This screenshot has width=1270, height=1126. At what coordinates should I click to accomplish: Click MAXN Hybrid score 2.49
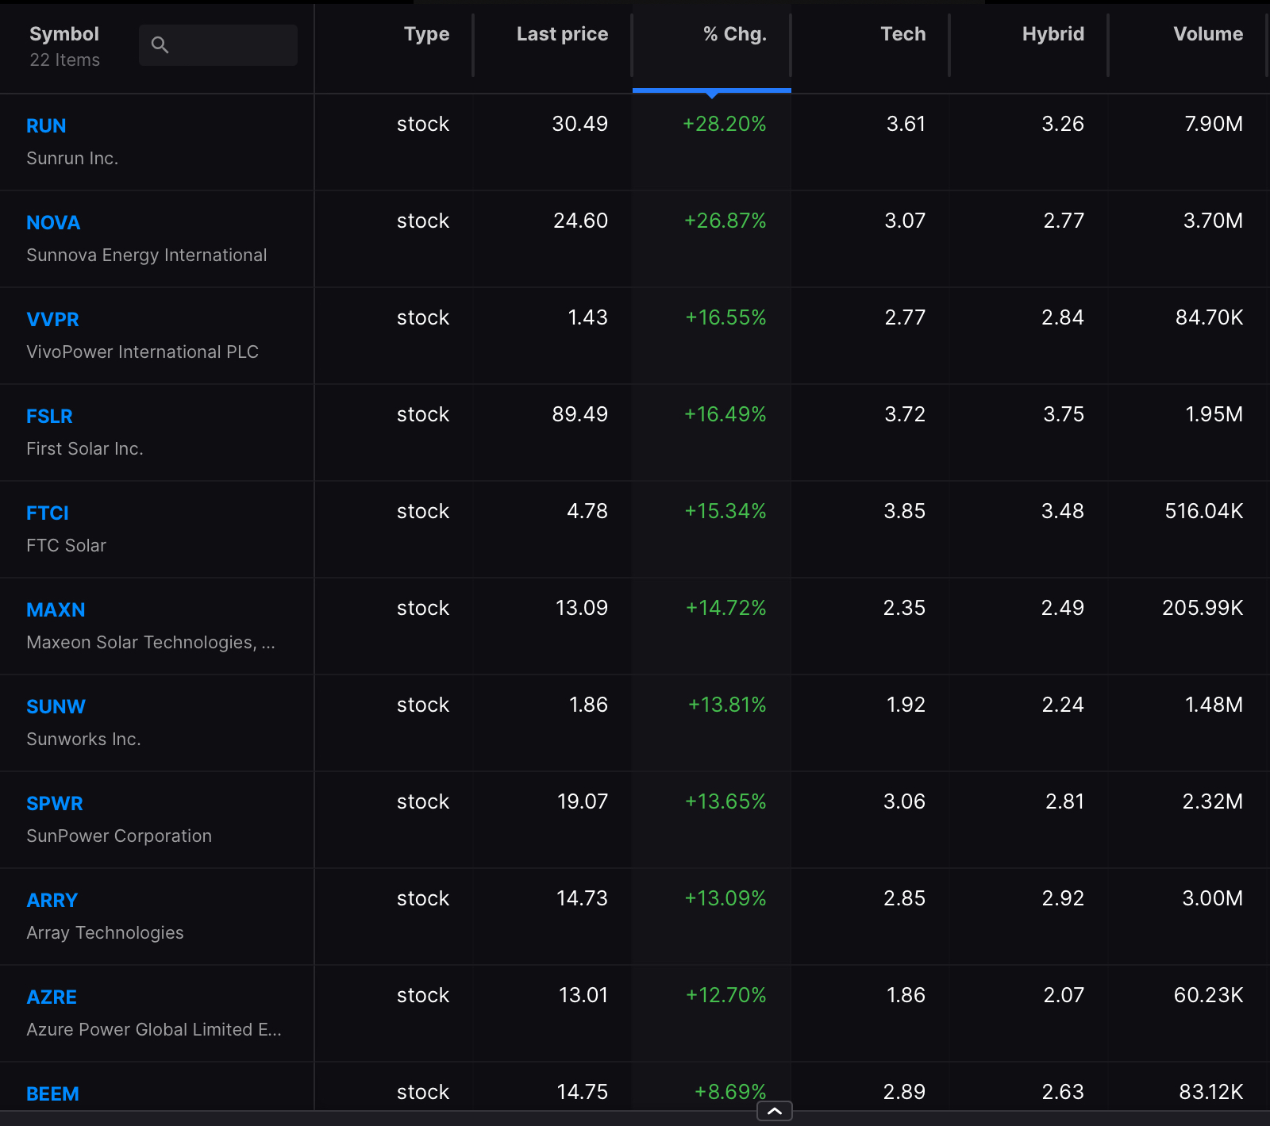click(1063, 609)
